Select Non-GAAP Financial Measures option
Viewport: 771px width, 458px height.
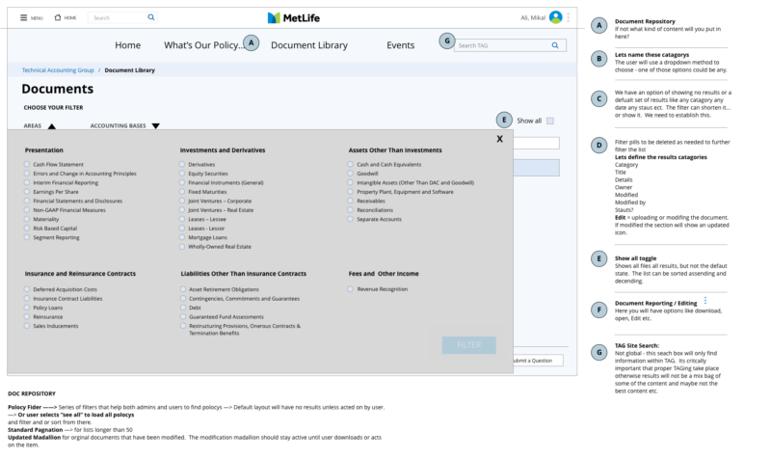(27, 209)
